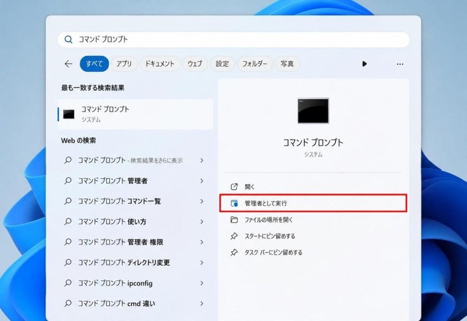Image resolution: width=467 pixels, height=321 pixels.
Task: Click the folder icon for ファイルの場所を開く
Action: [234, 220]
